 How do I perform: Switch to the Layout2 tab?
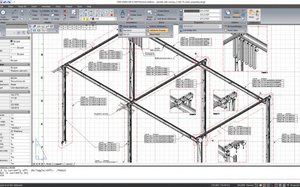pos(69,164)
